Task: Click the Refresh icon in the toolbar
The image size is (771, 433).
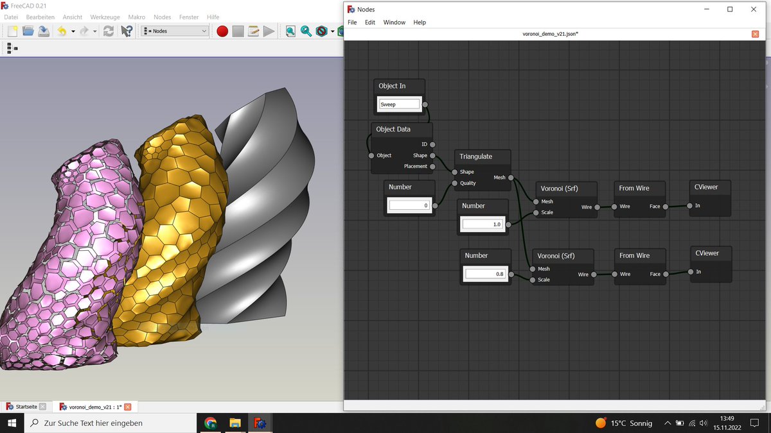Action: pyautogui.click(x=108, y=31)
